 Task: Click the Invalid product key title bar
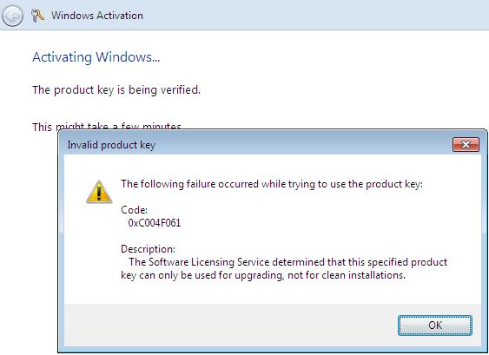255,145
